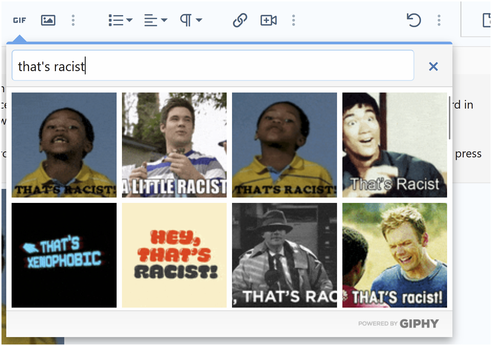This screenshot has width=492, height=346.
Task: Click the GIF search field
Action: [x=213, y=65]
